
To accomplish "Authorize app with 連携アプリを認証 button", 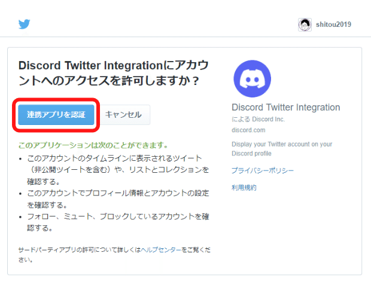I will (x=56, y=115).
